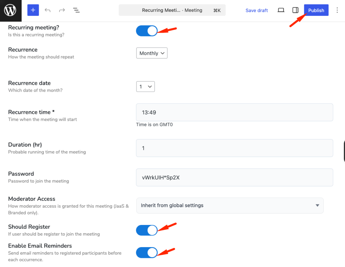Open the document overview list icon

[x=76, y=10]
